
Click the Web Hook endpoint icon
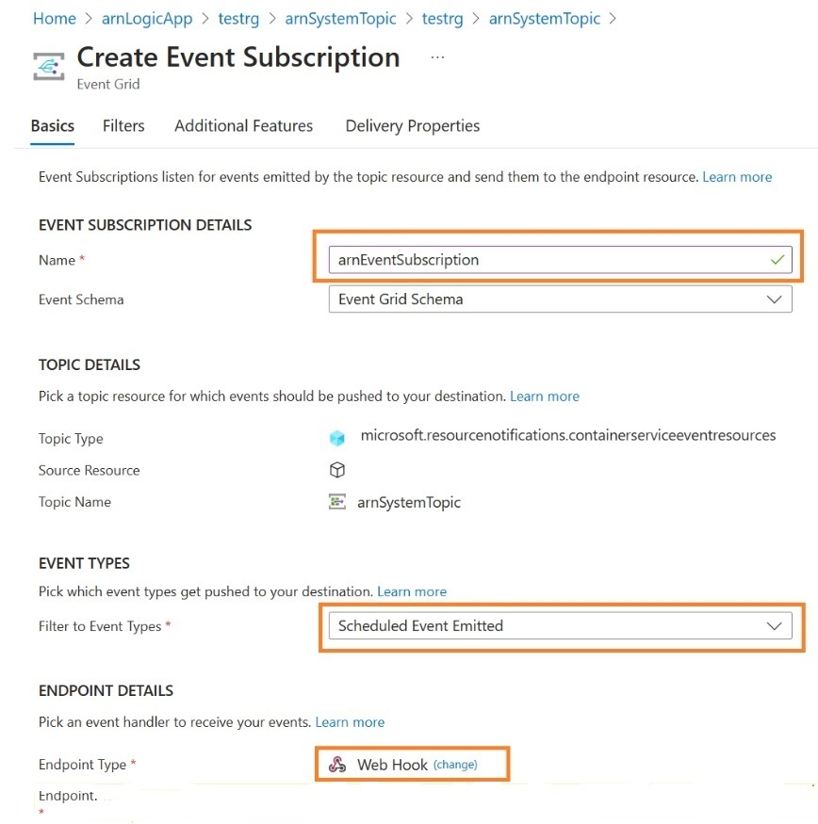337,765
